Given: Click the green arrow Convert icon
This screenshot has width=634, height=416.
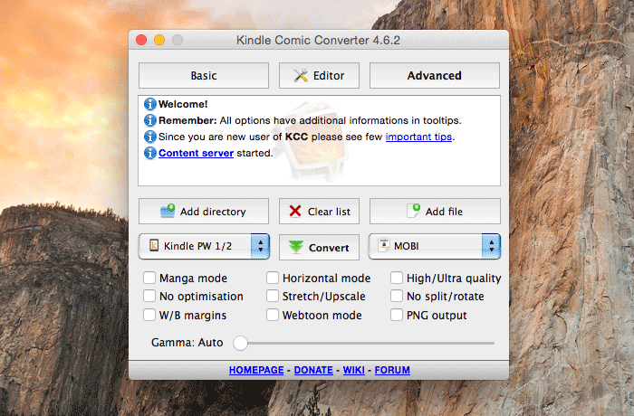Looking at the screenshot, I should coord(296,247).
